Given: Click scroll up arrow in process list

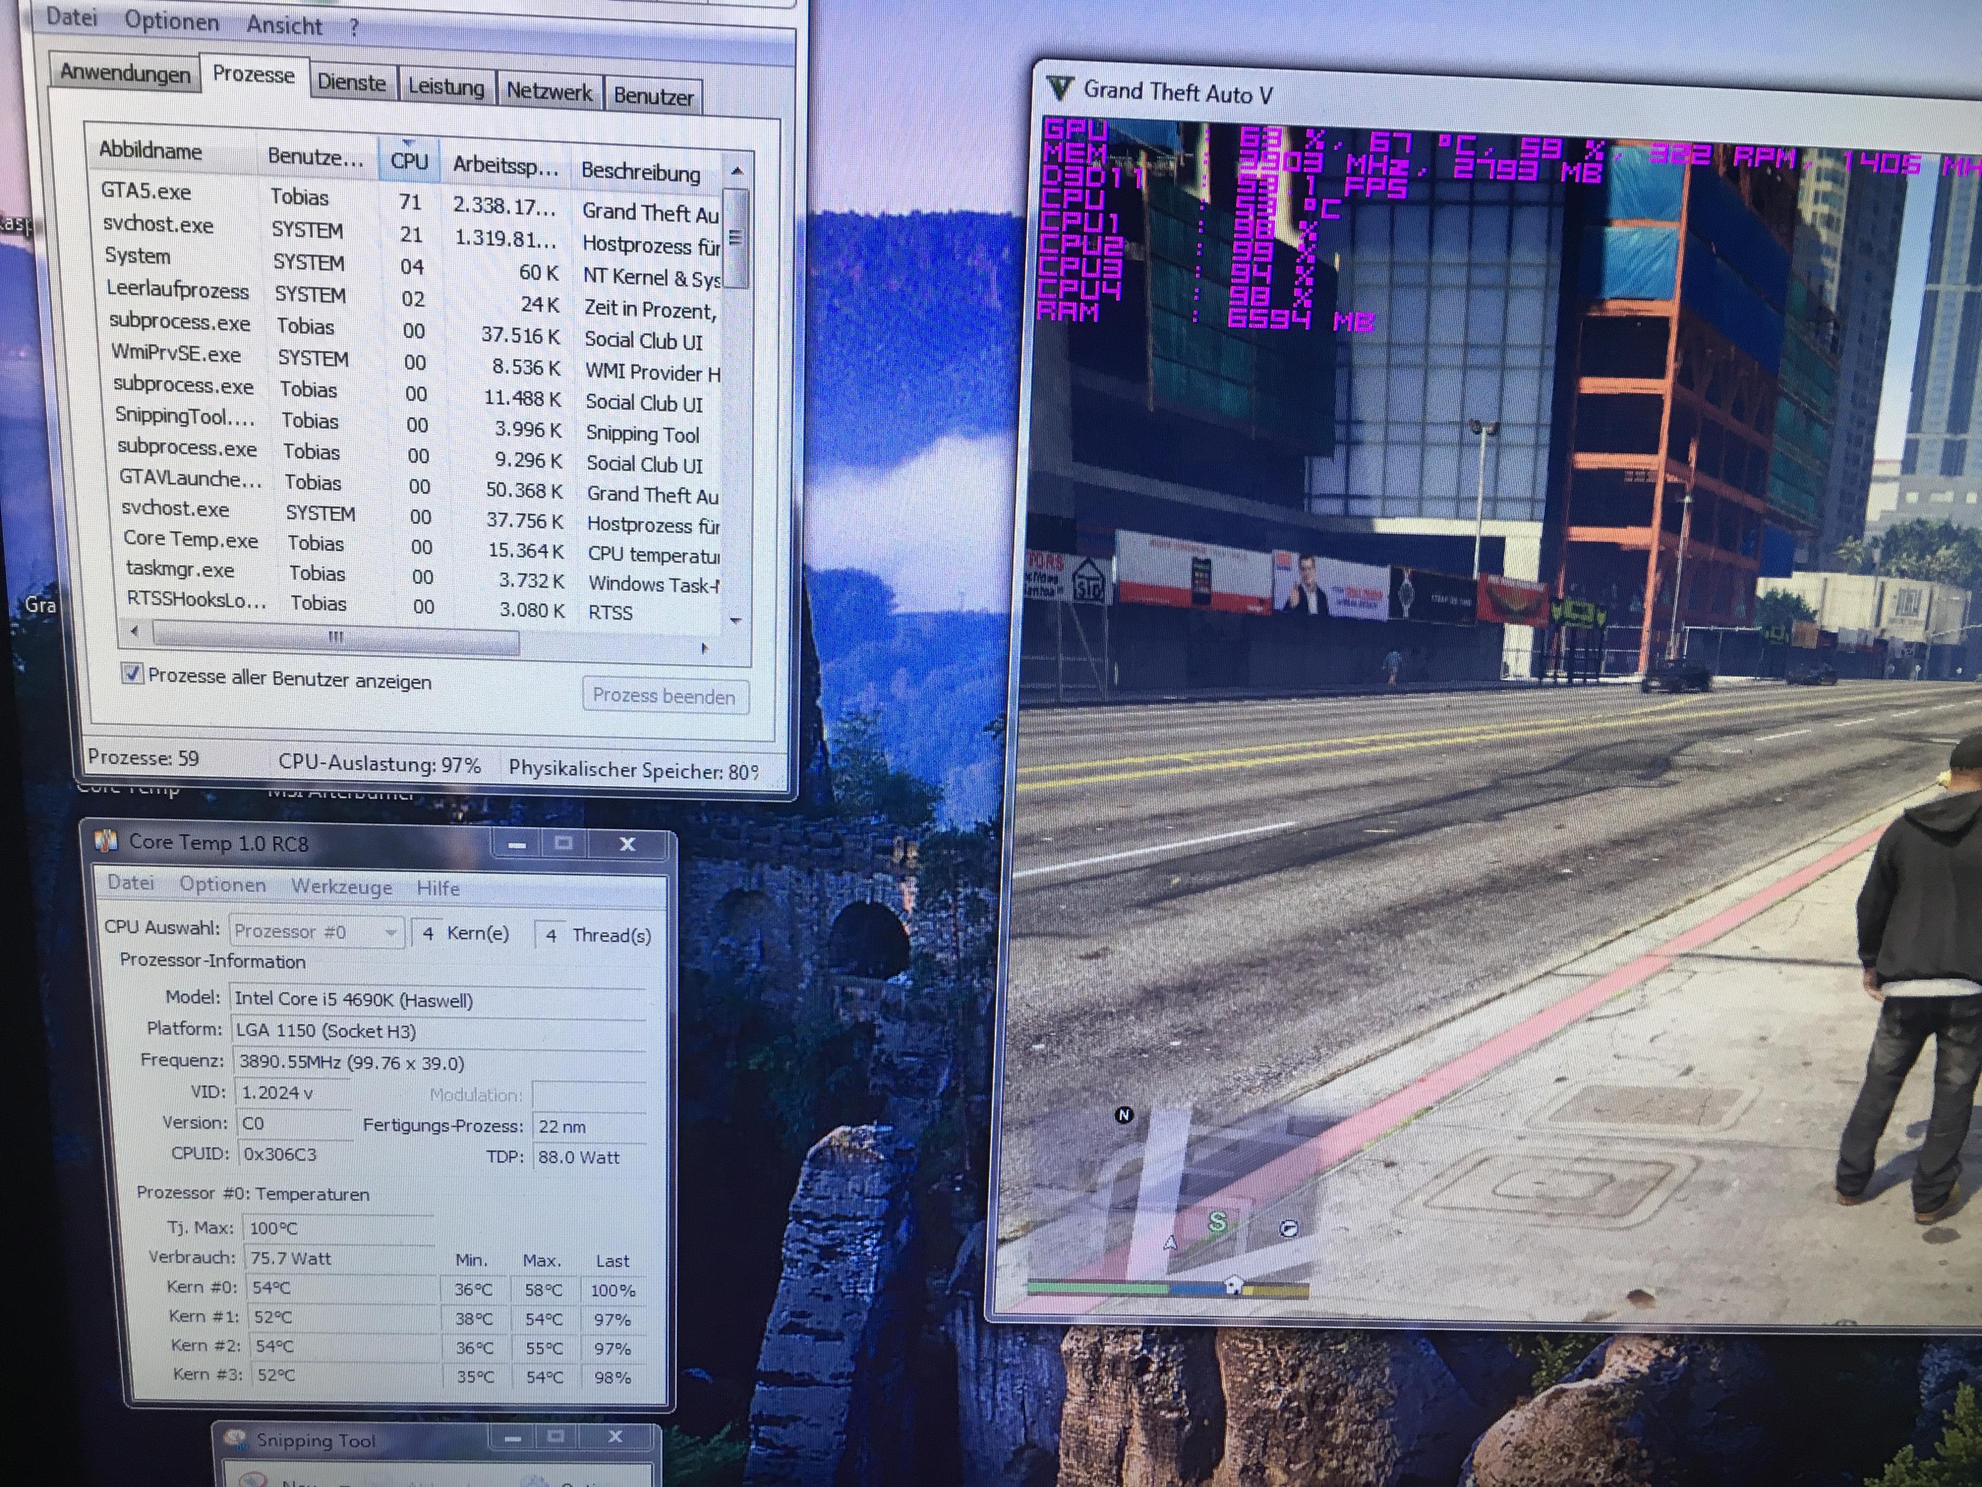Looking at the screenshot, I should pyautogui.click(x=736, y=171).
